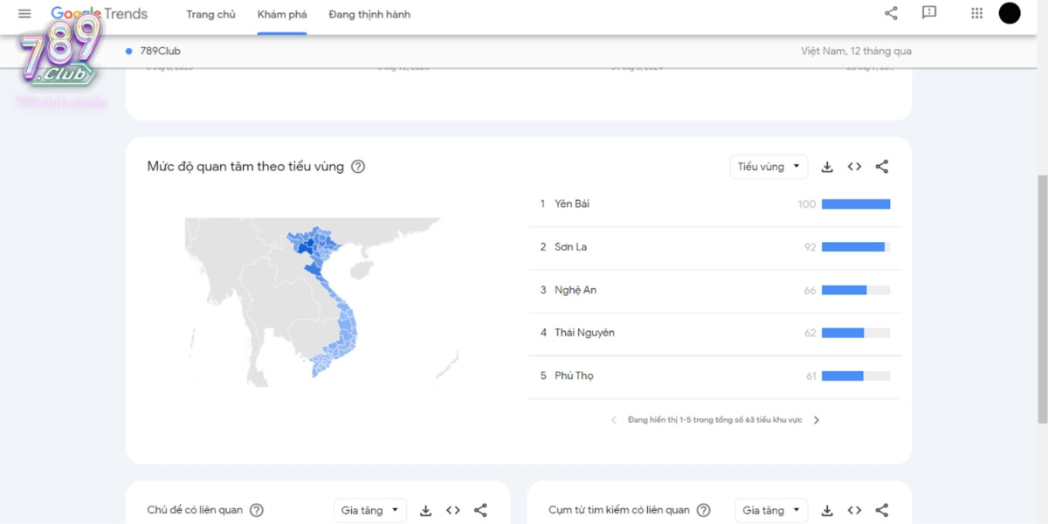Click the share icon in the top bar
The width and height of the screenshot is (1048, 524).
coord(890,13)
